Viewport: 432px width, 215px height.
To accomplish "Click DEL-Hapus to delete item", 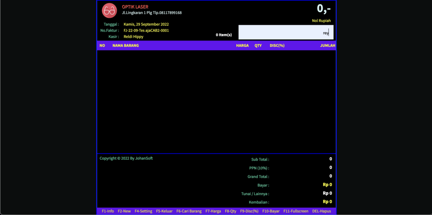I will pos(321,211).
